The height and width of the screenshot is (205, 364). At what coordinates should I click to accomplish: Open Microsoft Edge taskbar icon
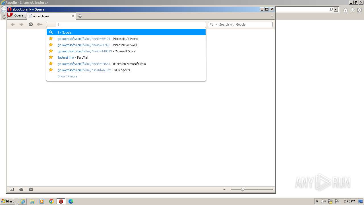[x=71, y=201]
